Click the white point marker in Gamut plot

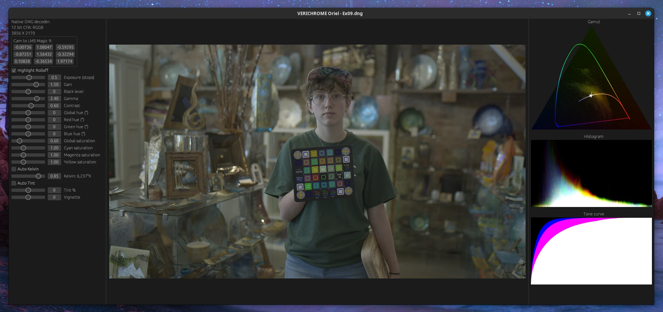click(591, 96)
